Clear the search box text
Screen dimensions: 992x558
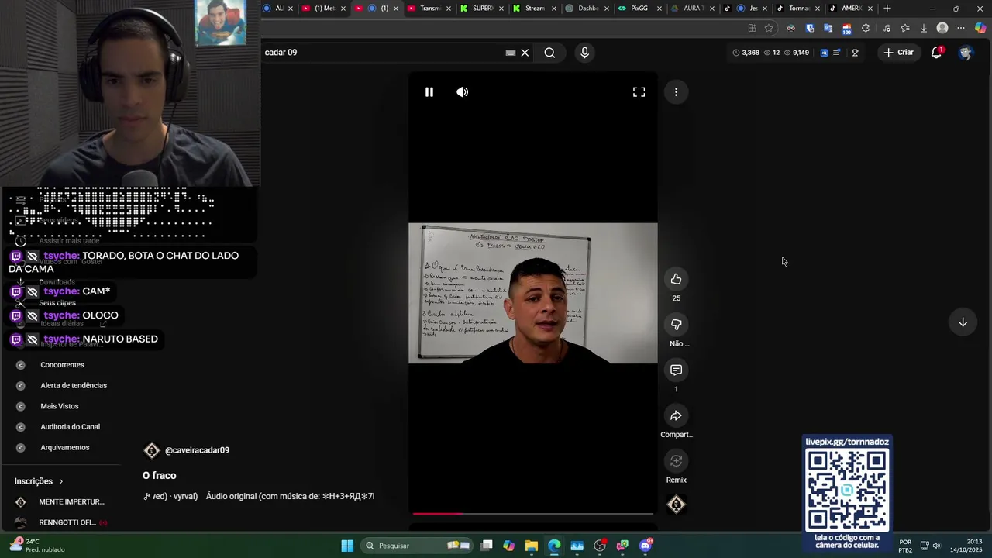(525, 53)
